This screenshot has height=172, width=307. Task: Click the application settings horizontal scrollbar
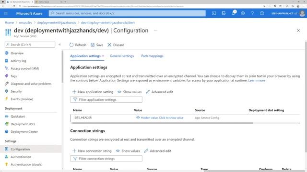click(163, 123)
